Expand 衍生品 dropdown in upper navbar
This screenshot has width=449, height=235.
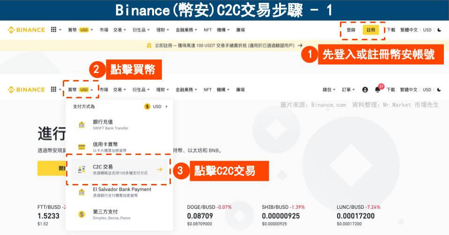point(141,30)
